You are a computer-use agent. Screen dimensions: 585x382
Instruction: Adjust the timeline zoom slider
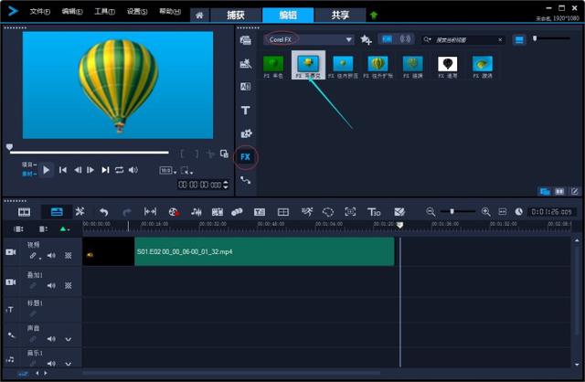pyautogui.click(x=452, y=211)
